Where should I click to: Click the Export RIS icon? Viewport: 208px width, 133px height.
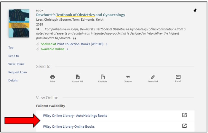pos(77,77)
